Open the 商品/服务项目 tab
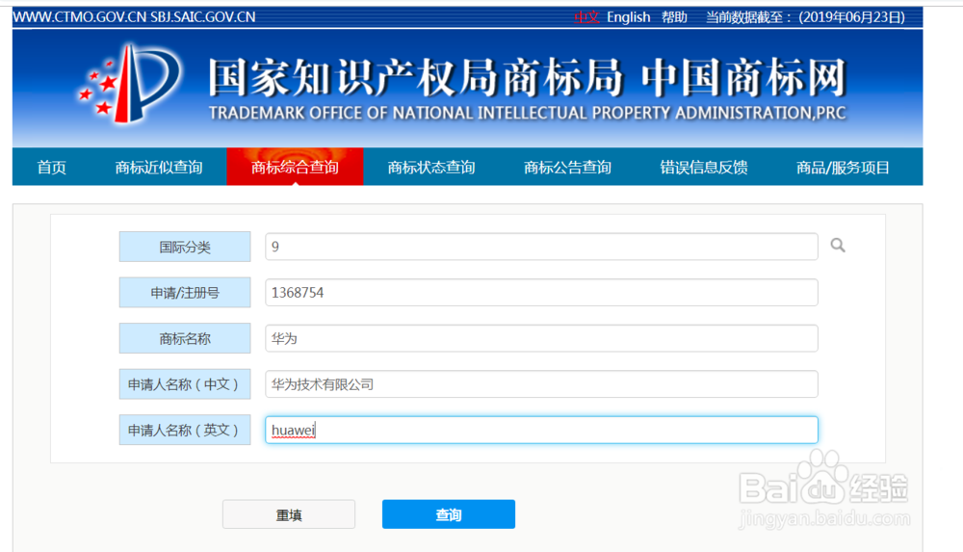 (843, 168)
